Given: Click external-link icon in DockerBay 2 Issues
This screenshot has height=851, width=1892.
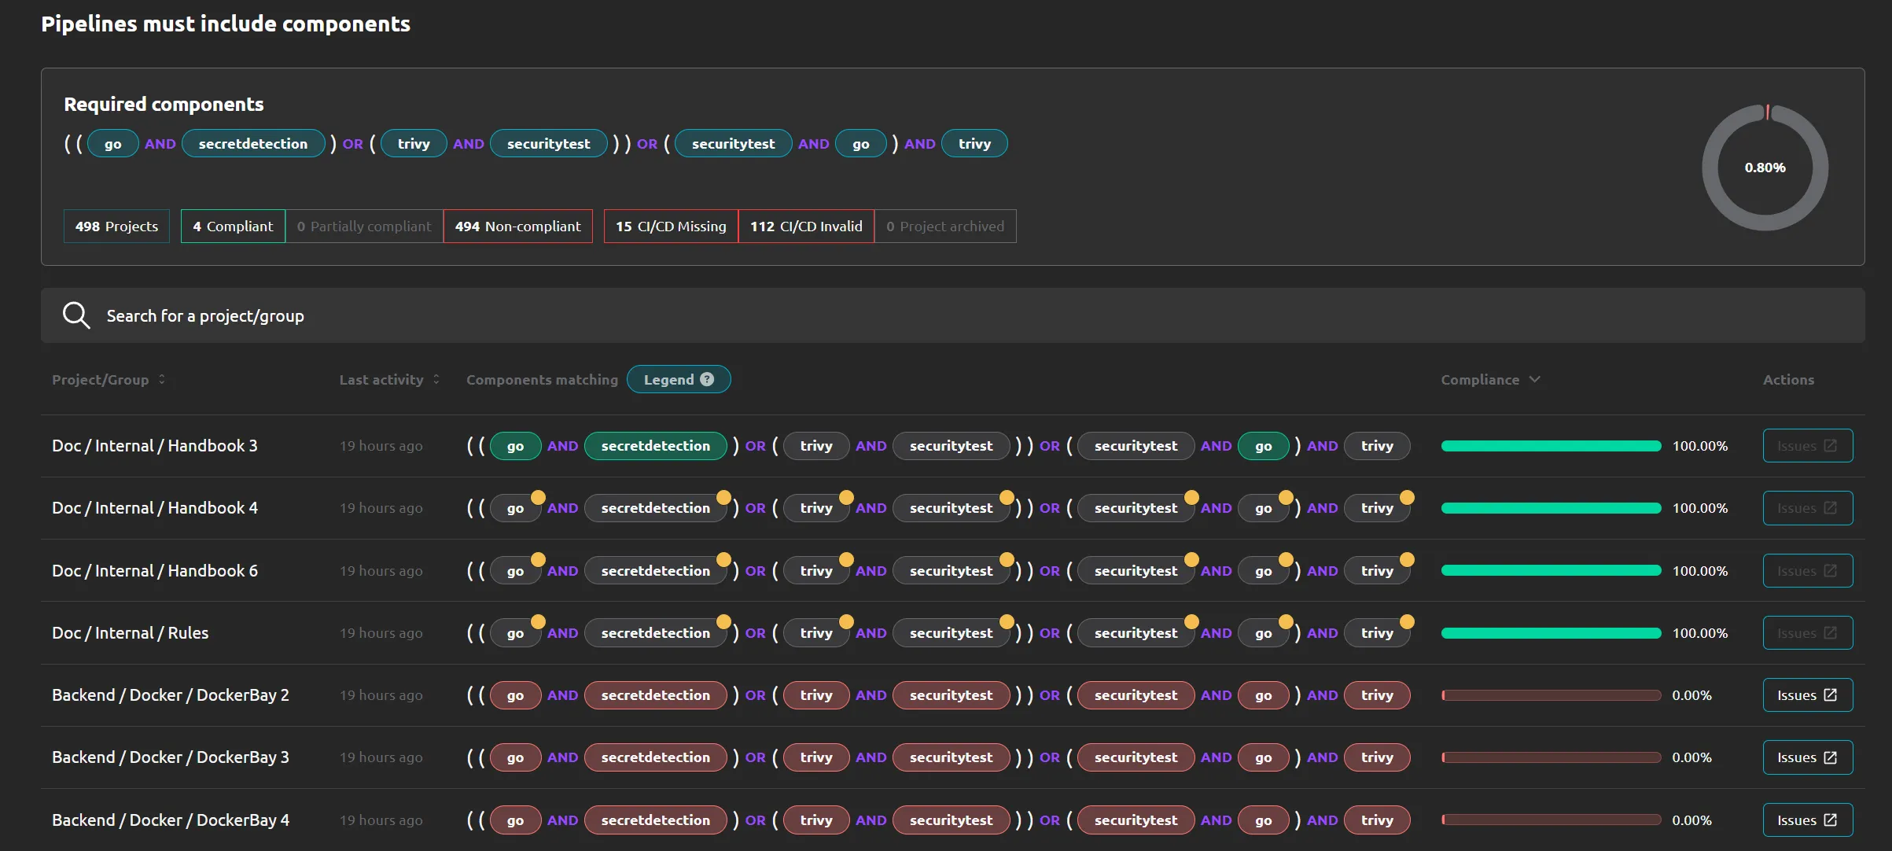Looking at the screenshot, I should coord(1830,695).
